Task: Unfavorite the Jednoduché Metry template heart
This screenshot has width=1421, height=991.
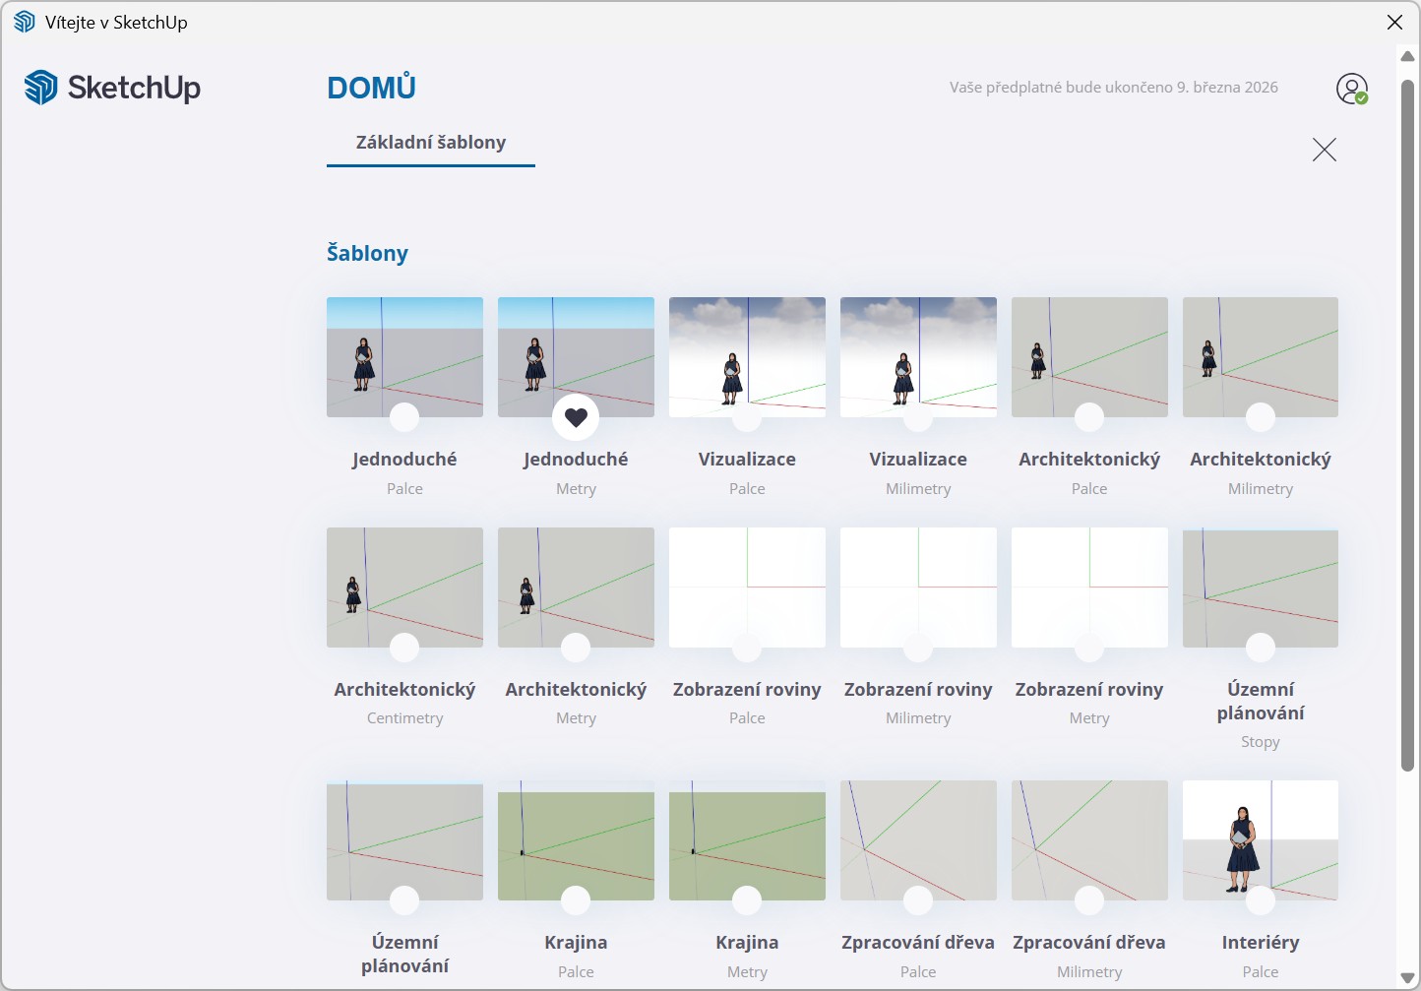Action: coord(576,417)
